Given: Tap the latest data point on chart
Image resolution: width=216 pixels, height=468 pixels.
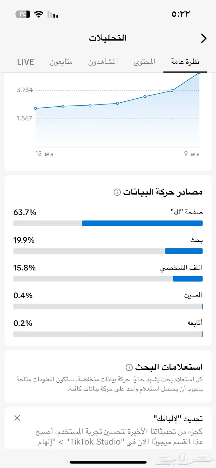Looking at the screenshot, I should (x=199, y=73).
